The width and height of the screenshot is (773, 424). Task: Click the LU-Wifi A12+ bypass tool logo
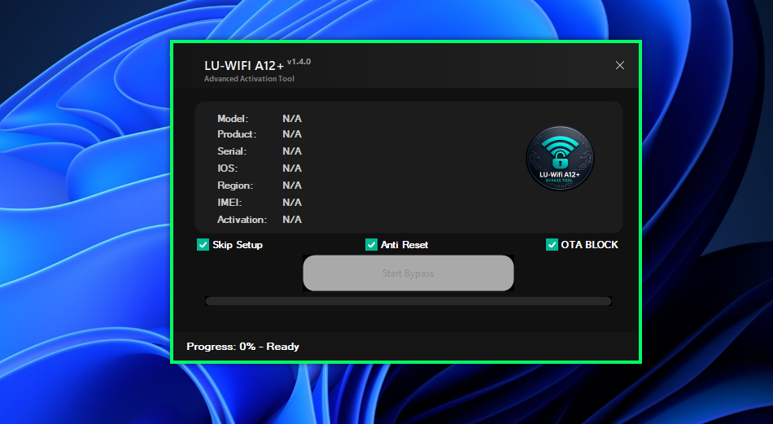click(x=560, y=158)
